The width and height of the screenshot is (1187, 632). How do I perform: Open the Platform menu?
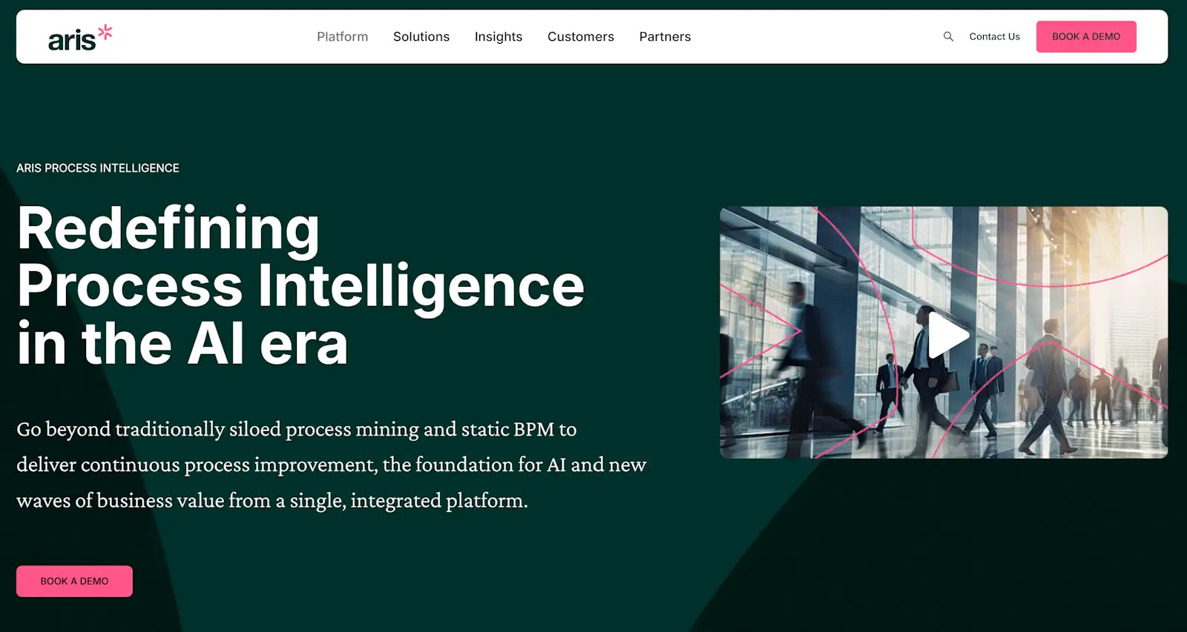pyautogui.click(x=342, y=36)
